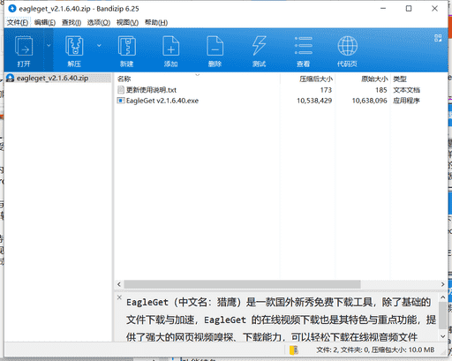Open the Find (查找) menu

pos(72,23)
